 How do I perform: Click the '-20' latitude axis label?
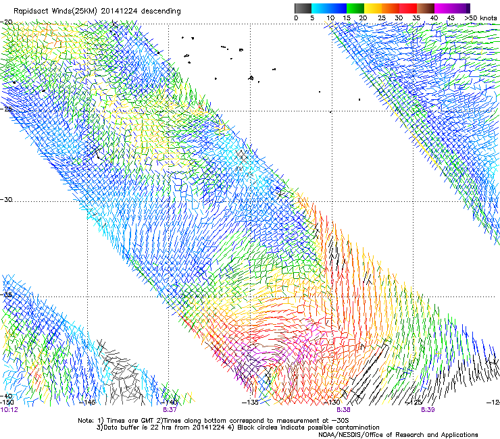[x=6, y=22]
